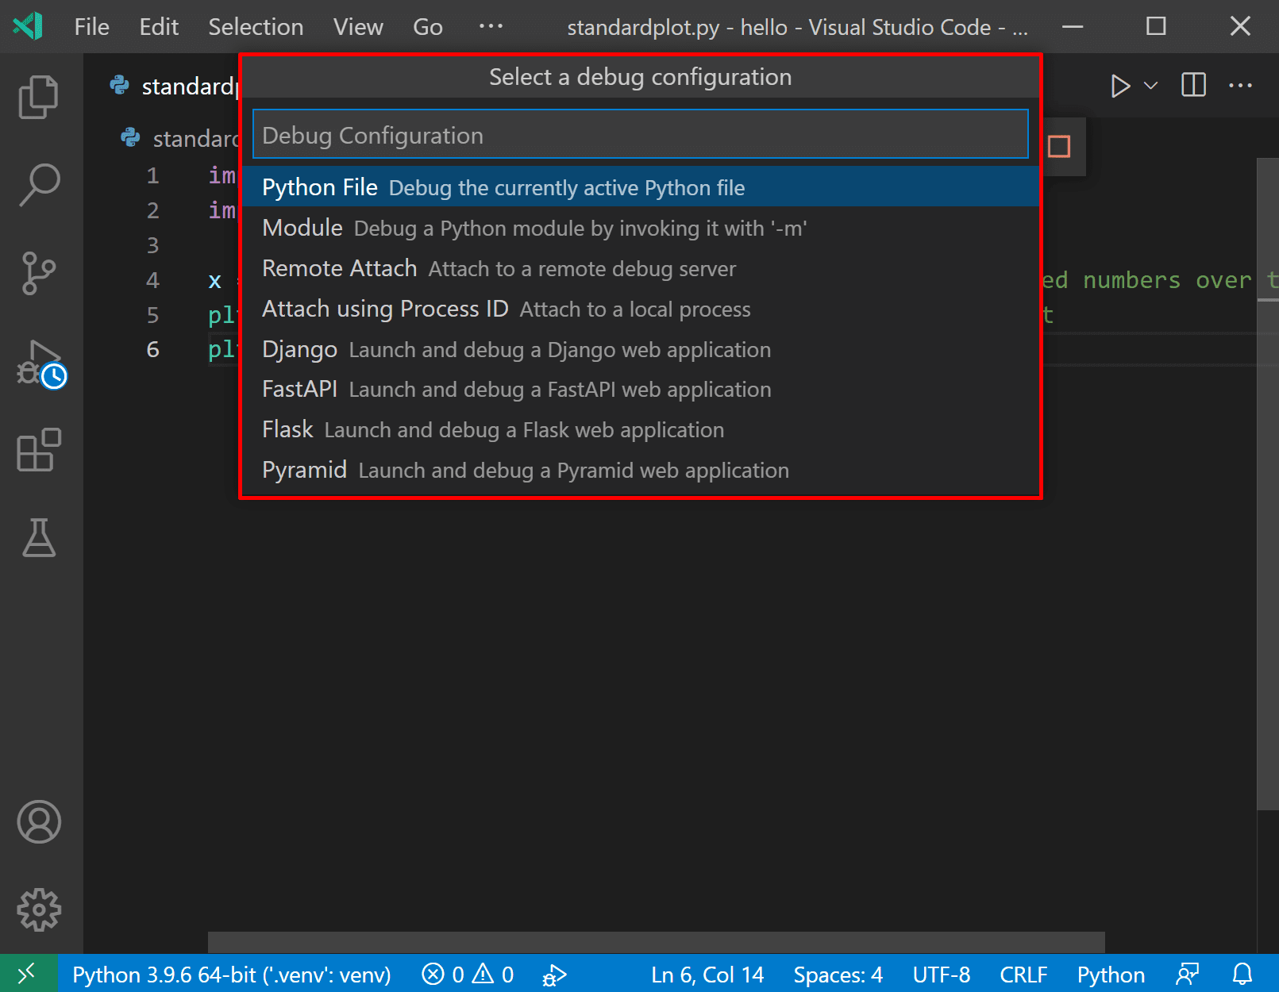Open the Go menu
This screenshot has height=992, width=1279.
[427, 27]
